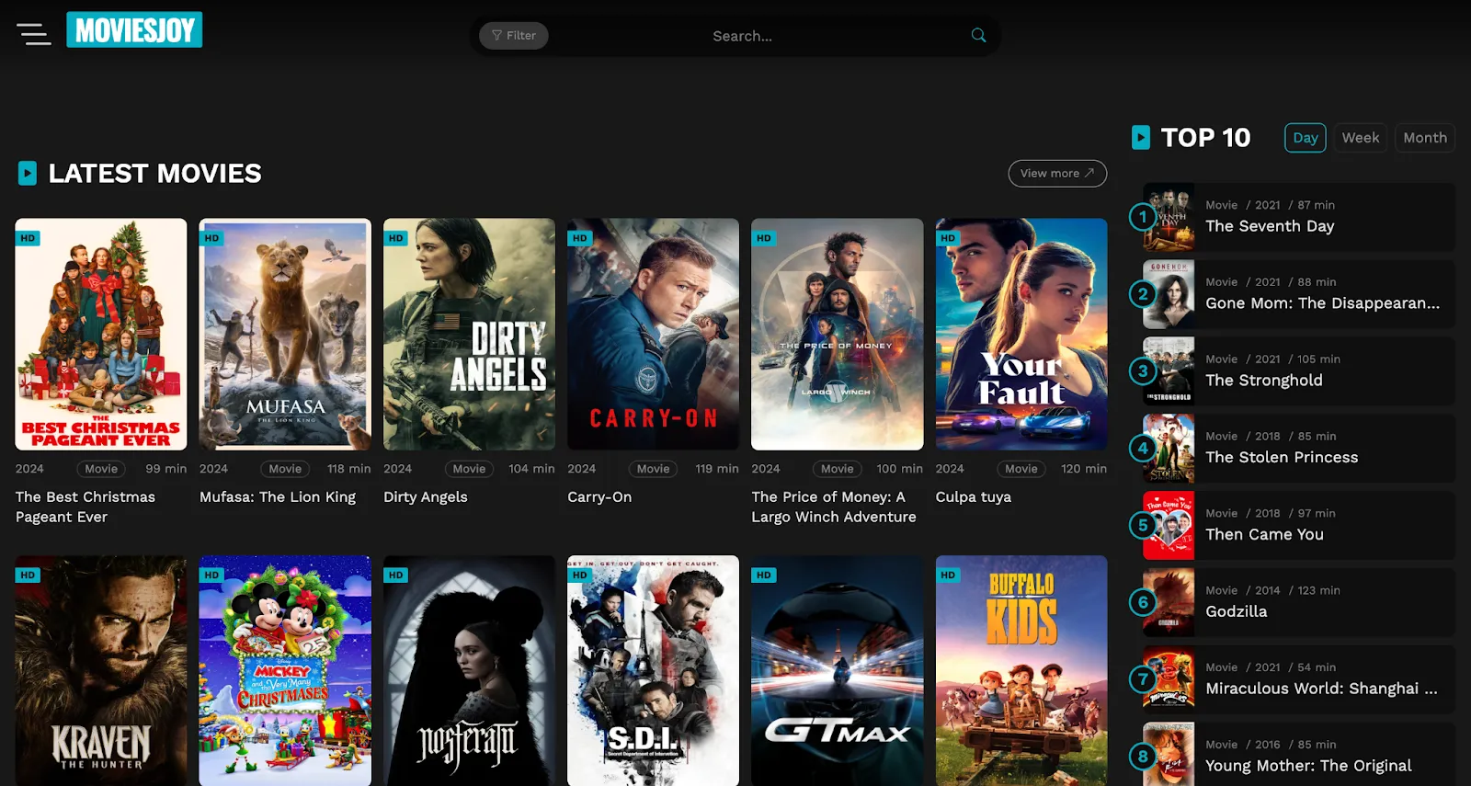Click the HD badge on Carry-On poster
Image resolution: width=1471 pixels, height=786 pixels.
pos(580,238)
